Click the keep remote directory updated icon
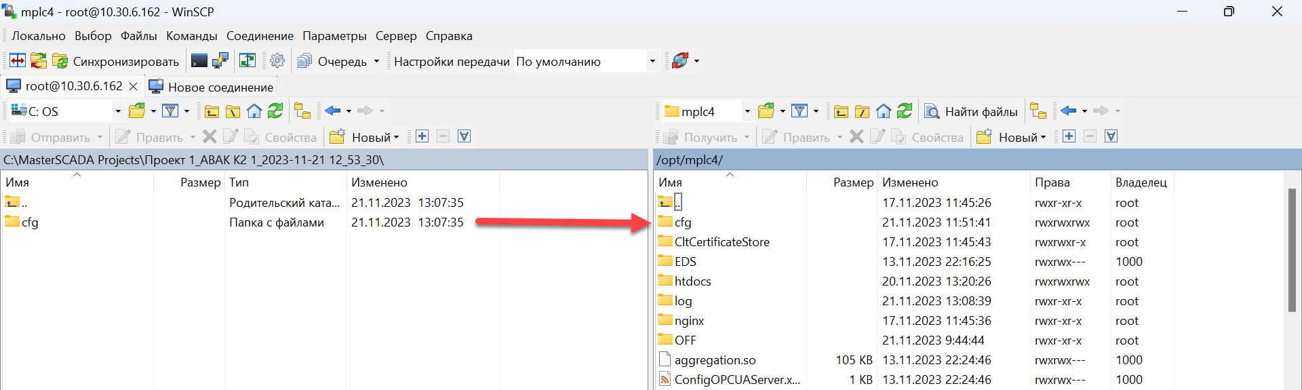Image resolution: width=1302 pixels, height=390 pixels. click(x=248, y=61)
